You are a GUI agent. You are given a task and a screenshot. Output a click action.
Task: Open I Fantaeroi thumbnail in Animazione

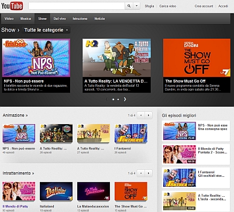pyautogui.click(x=131, y=133)
